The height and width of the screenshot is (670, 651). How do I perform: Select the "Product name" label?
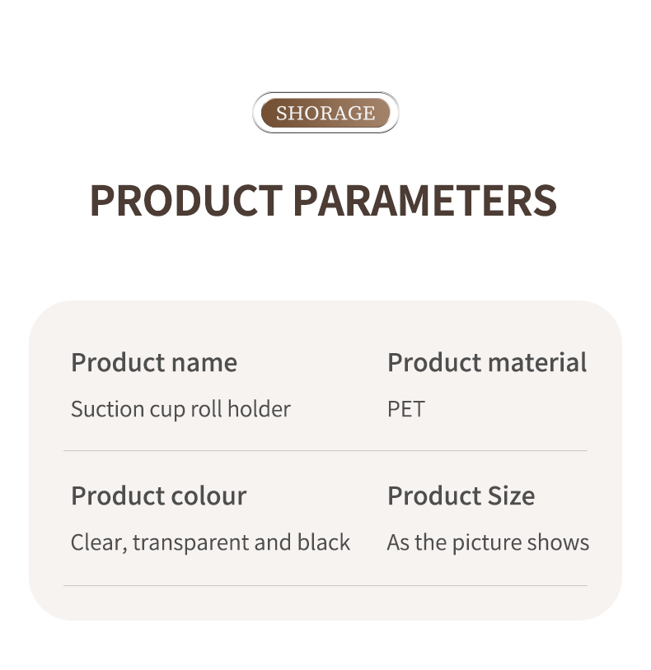[x=154, y=362]
